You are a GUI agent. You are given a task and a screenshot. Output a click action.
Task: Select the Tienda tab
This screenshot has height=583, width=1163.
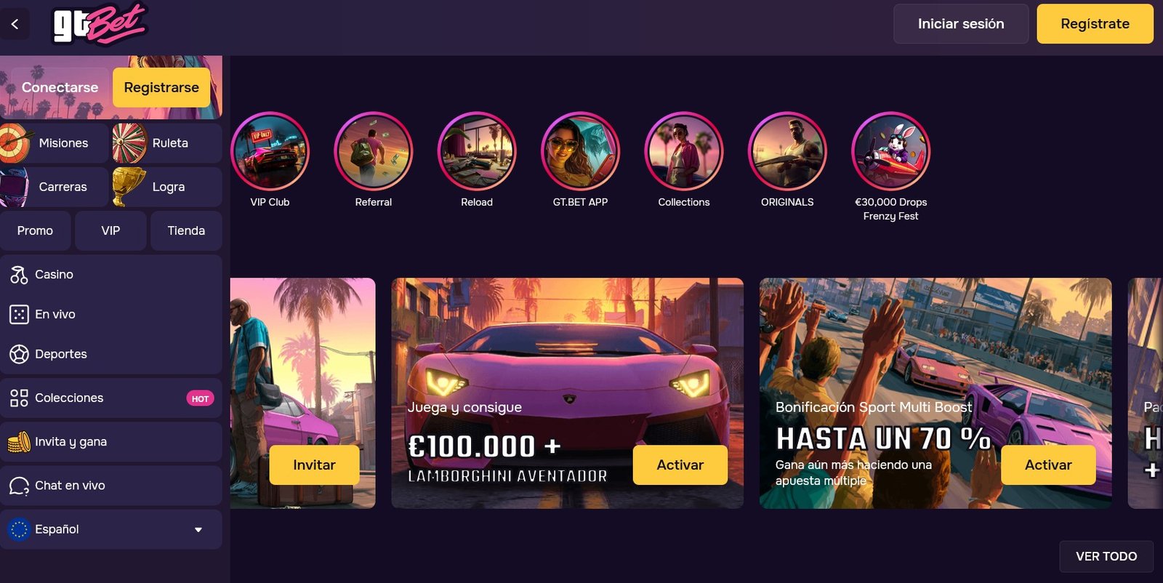[x=186, y=230]
